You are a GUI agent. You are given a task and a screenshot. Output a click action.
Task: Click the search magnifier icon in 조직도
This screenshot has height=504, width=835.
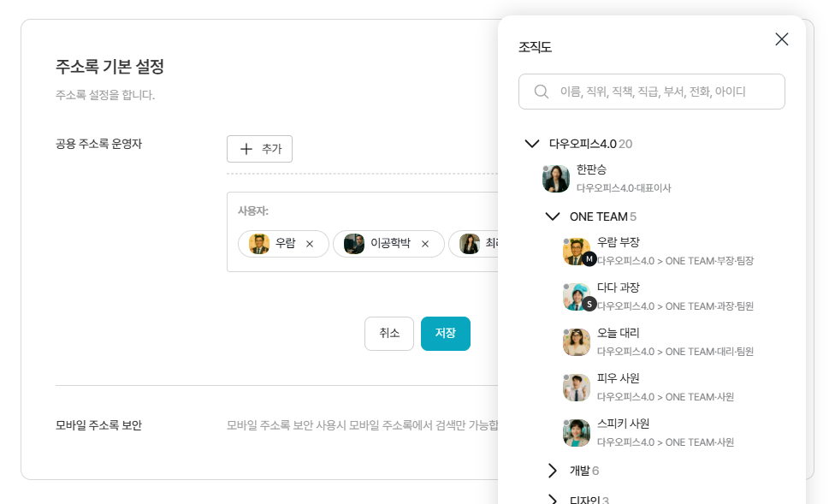542,92
